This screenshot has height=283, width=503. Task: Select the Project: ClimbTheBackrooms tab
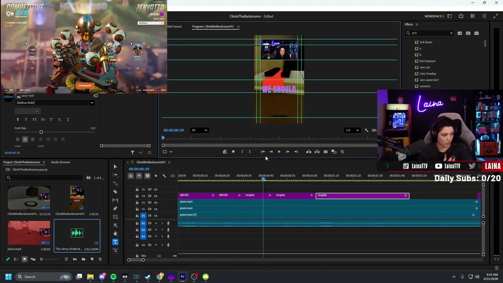22,162
